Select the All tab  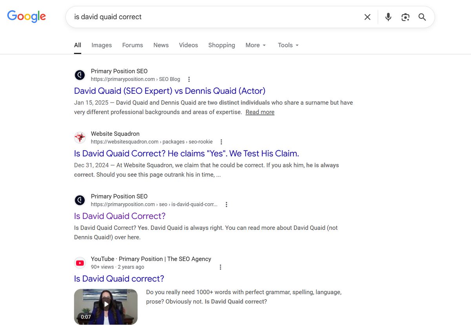click(78, 45)
